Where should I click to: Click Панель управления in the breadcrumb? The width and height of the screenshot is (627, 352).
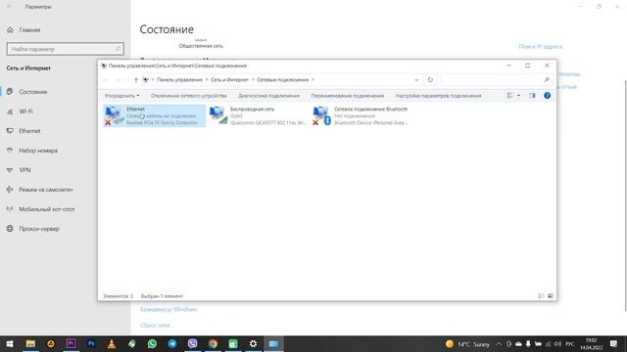tap(179, 80)
